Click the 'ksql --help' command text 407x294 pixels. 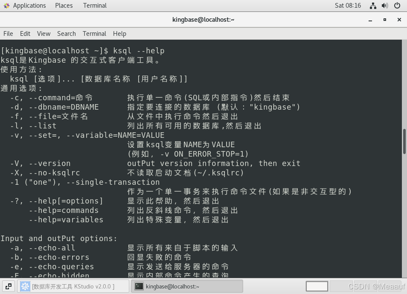pyautogui.click(x=139, y=51)
